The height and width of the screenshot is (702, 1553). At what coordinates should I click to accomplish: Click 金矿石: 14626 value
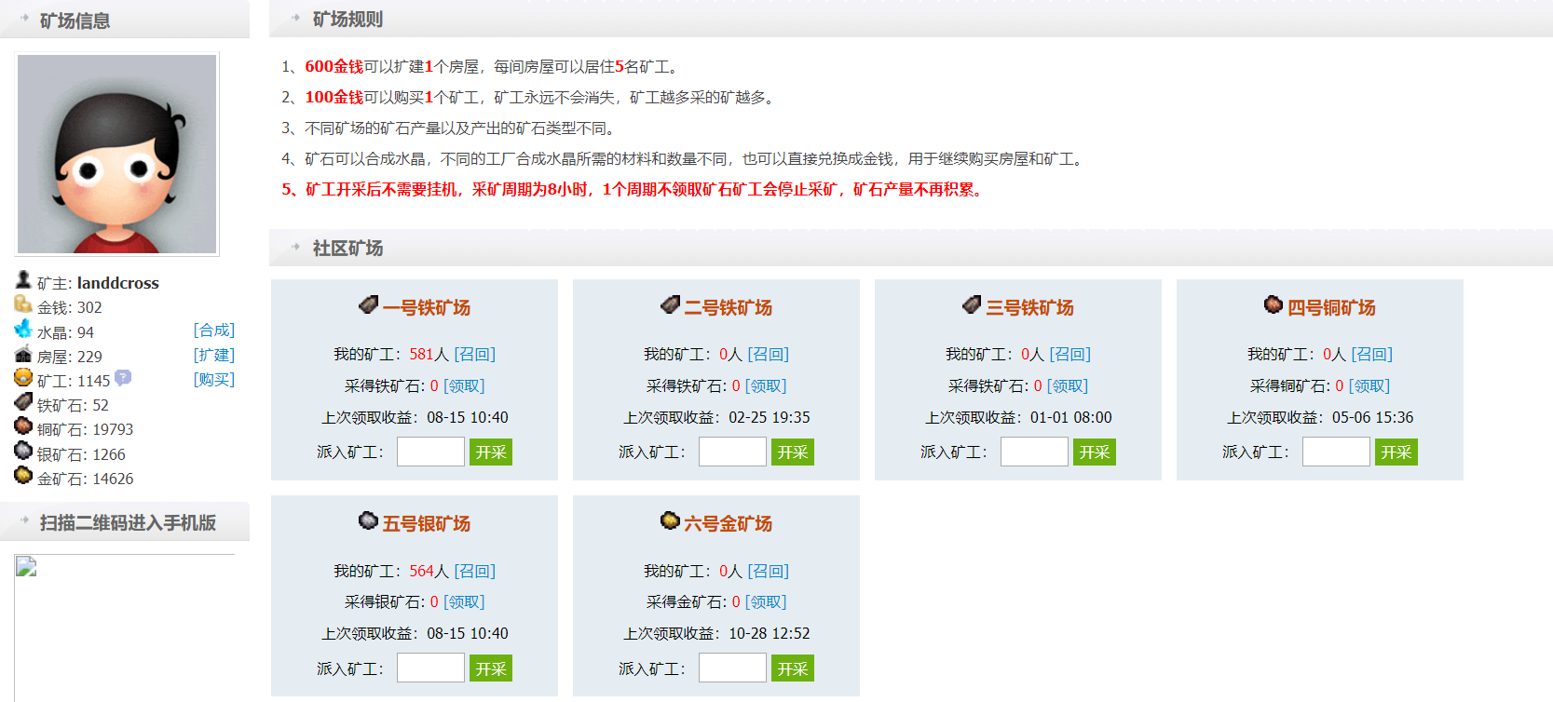click(85, 479)
